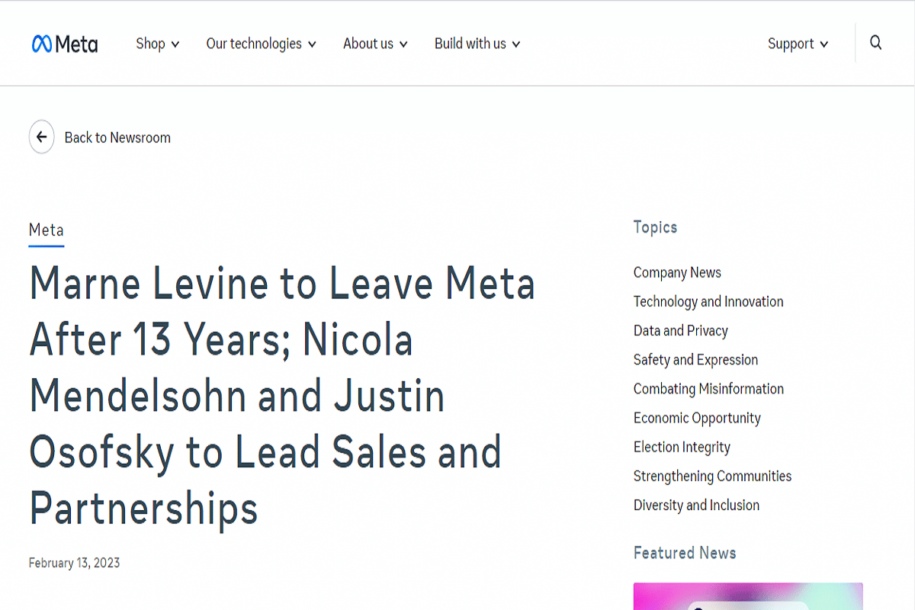Open Combating Misinformation topic
This screenshot has height=610, width=915.
[x=708, y=389]
